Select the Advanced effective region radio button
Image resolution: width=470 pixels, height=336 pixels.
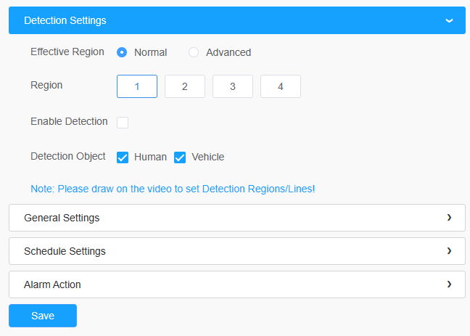194,52
